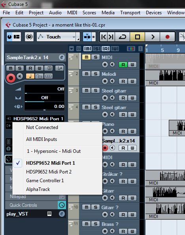Click bar 5 on the ruler
Image resolution: width=185 pixels, height=235 pixels.
coord(162,50)
